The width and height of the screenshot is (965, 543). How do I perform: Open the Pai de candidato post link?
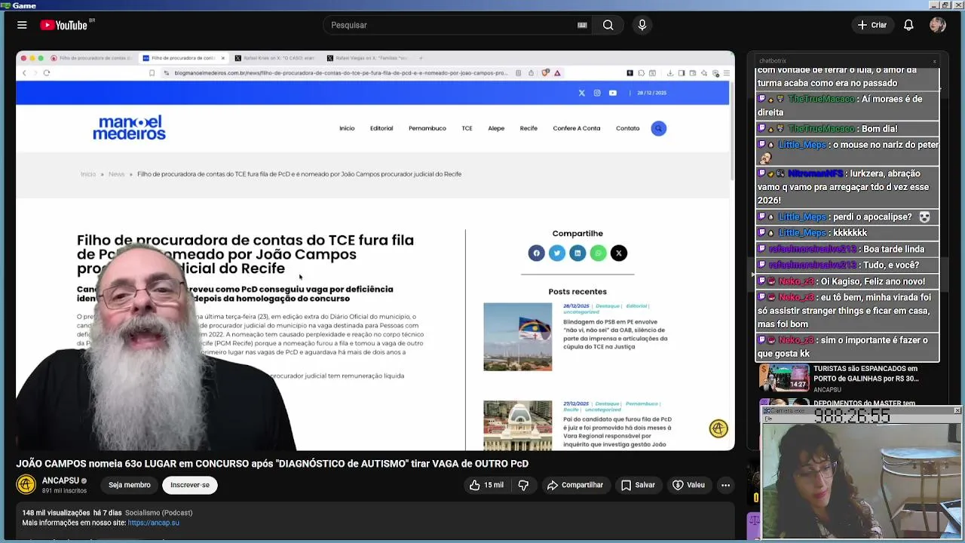tap(617, 432)
